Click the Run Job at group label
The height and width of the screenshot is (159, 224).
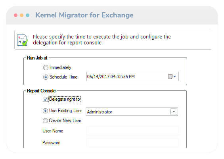tap(37, 58)
